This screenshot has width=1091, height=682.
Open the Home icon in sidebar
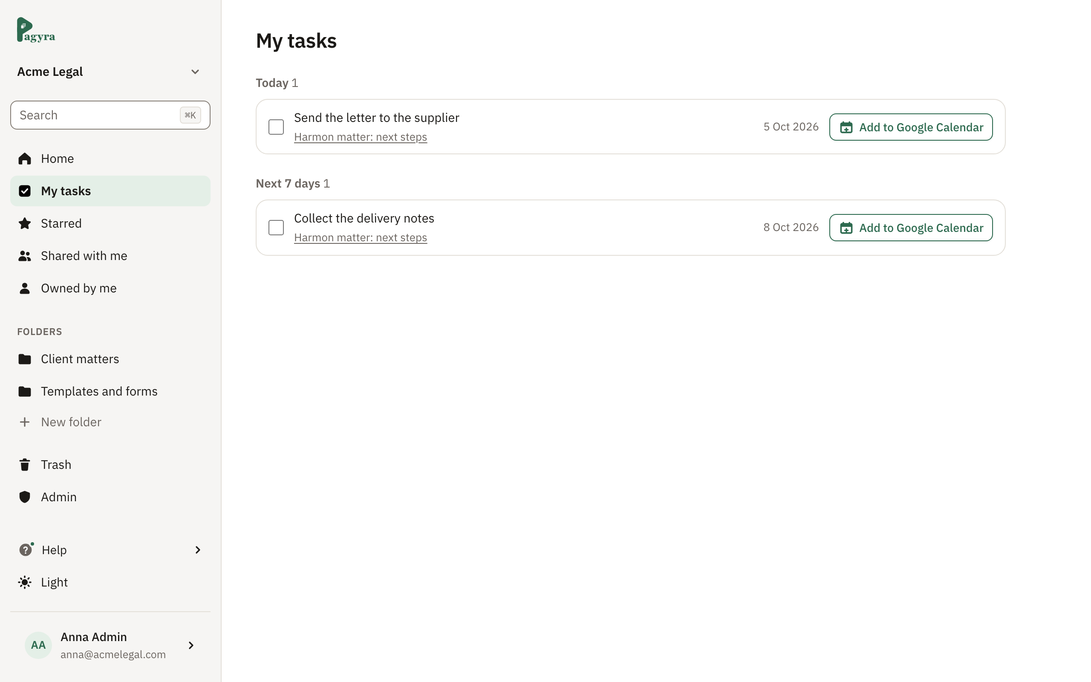click(25, 159)
